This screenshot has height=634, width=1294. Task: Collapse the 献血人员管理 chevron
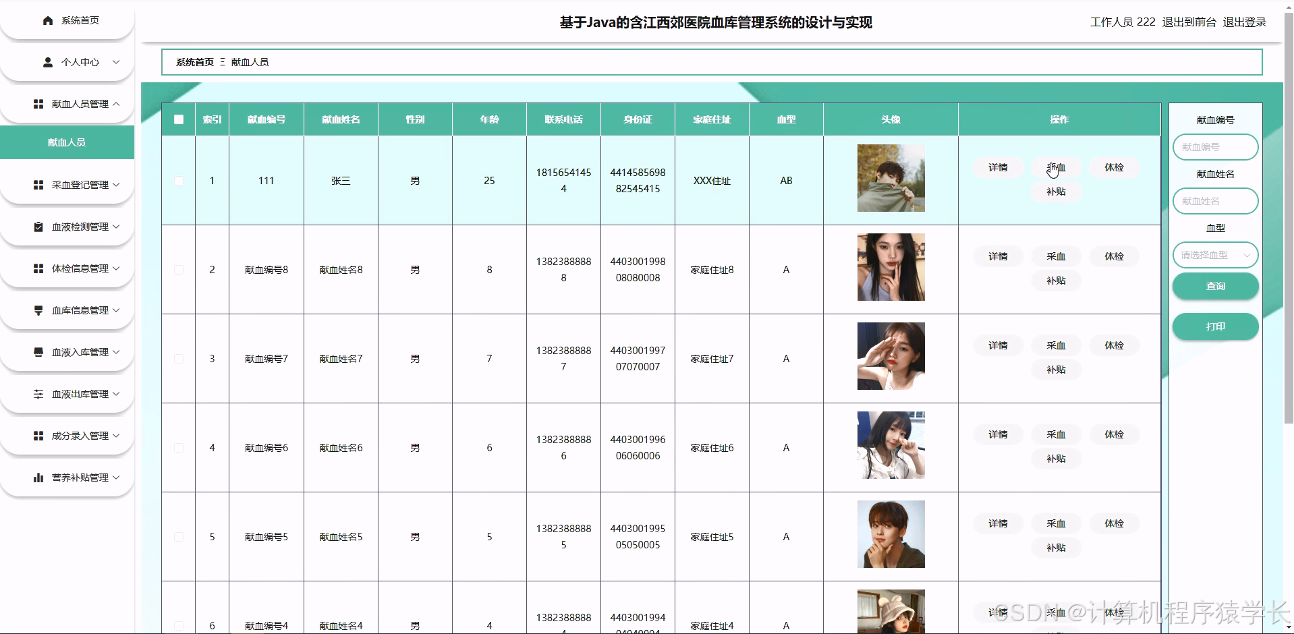pyautogui.click(x=116, y=104)
